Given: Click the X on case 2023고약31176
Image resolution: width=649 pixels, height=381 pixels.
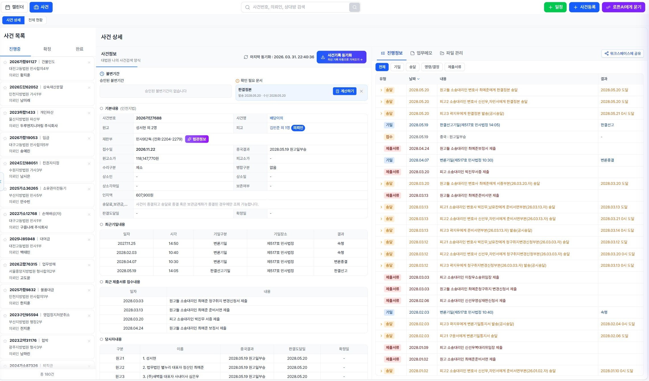Looking at the screenshot, I should tap(89, 341).
